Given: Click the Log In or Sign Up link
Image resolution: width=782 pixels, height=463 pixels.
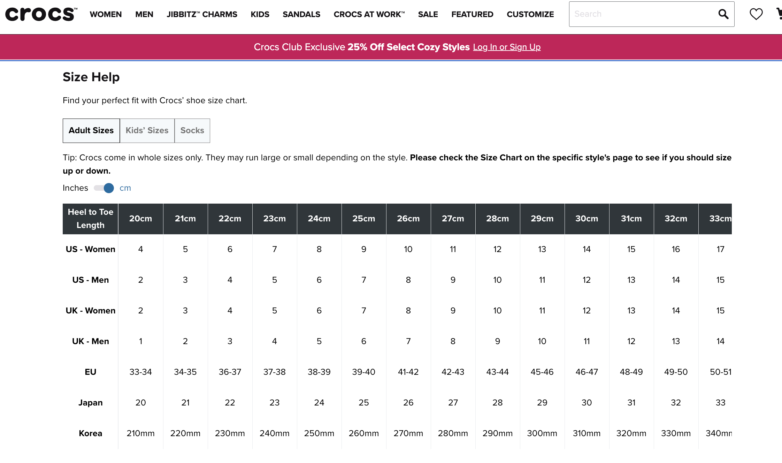Looking at the screenshot, I should pos(506,47).
